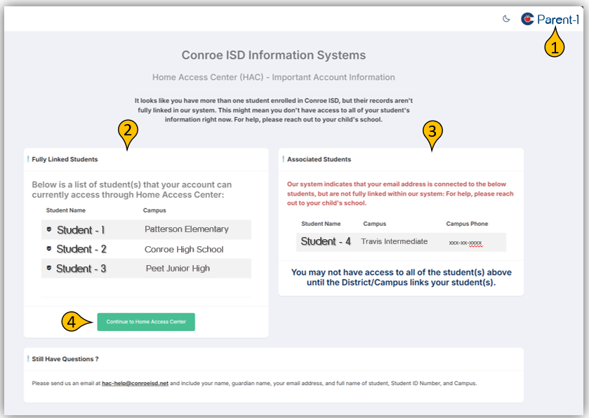Click the campus phone number for Student - 4
This screenshot has height=418, width=589.
[x=465, y=243]
